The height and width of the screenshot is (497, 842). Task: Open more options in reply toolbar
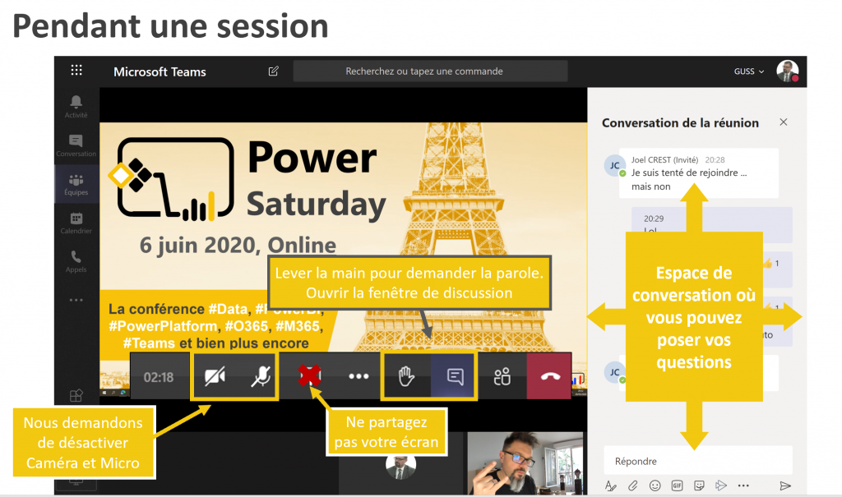(743, 485)
